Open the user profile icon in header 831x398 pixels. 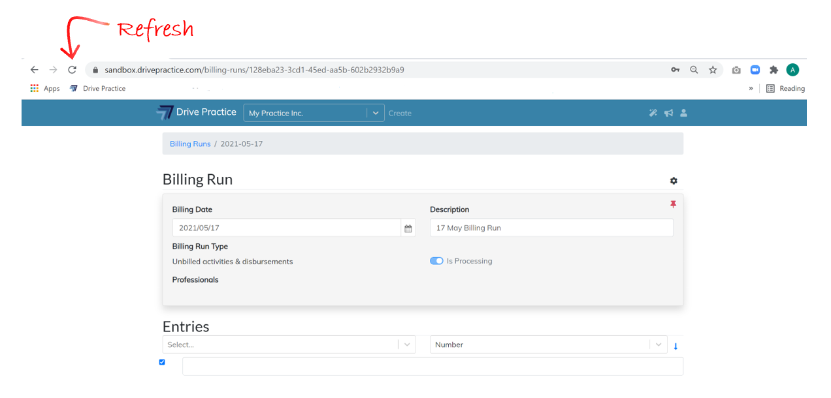[x=684, y=113]
